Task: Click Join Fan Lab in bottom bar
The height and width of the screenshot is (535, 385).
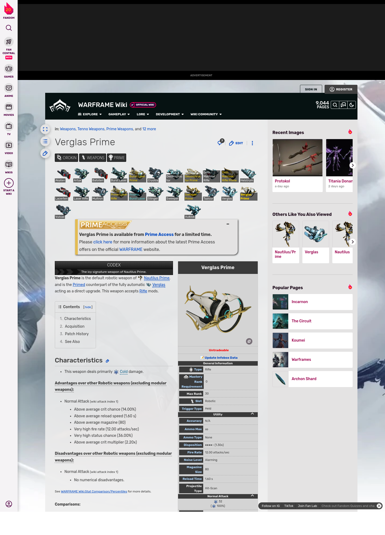Action: (x=307, y=506)
